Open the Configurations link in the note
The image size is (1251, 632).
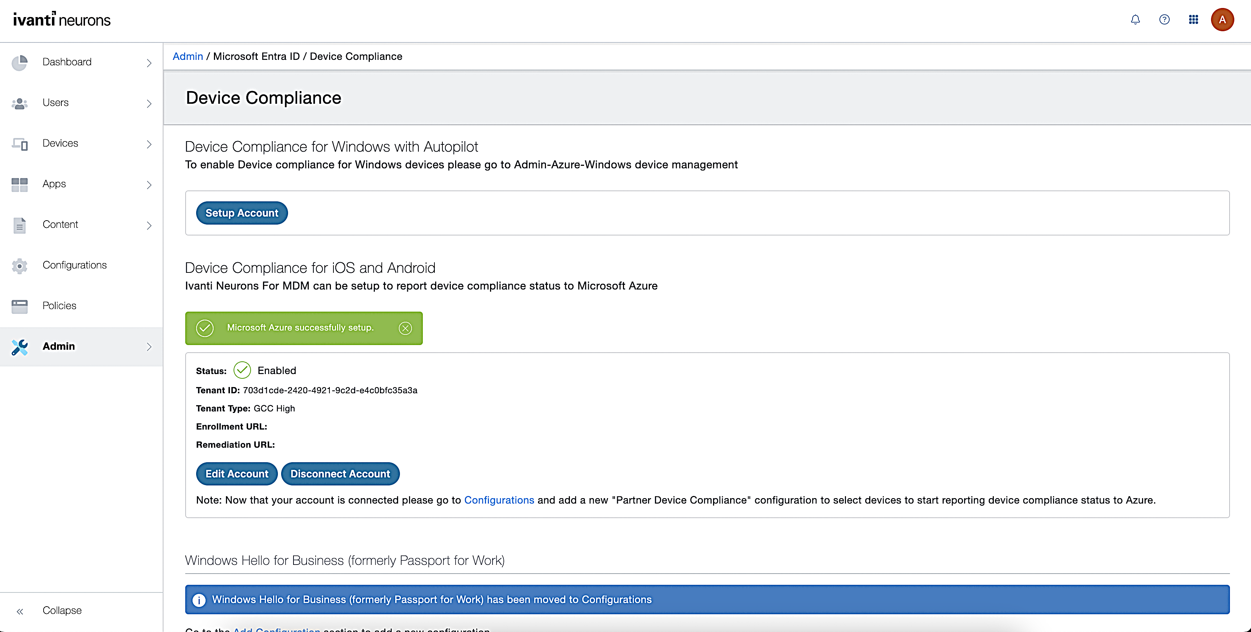point(499,500)
